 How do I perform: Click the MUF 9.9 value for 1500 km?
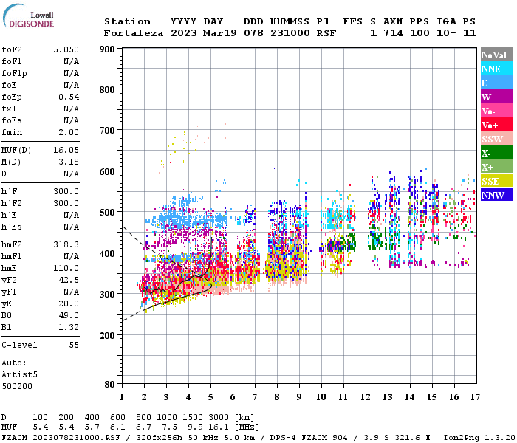coord(195,427)
